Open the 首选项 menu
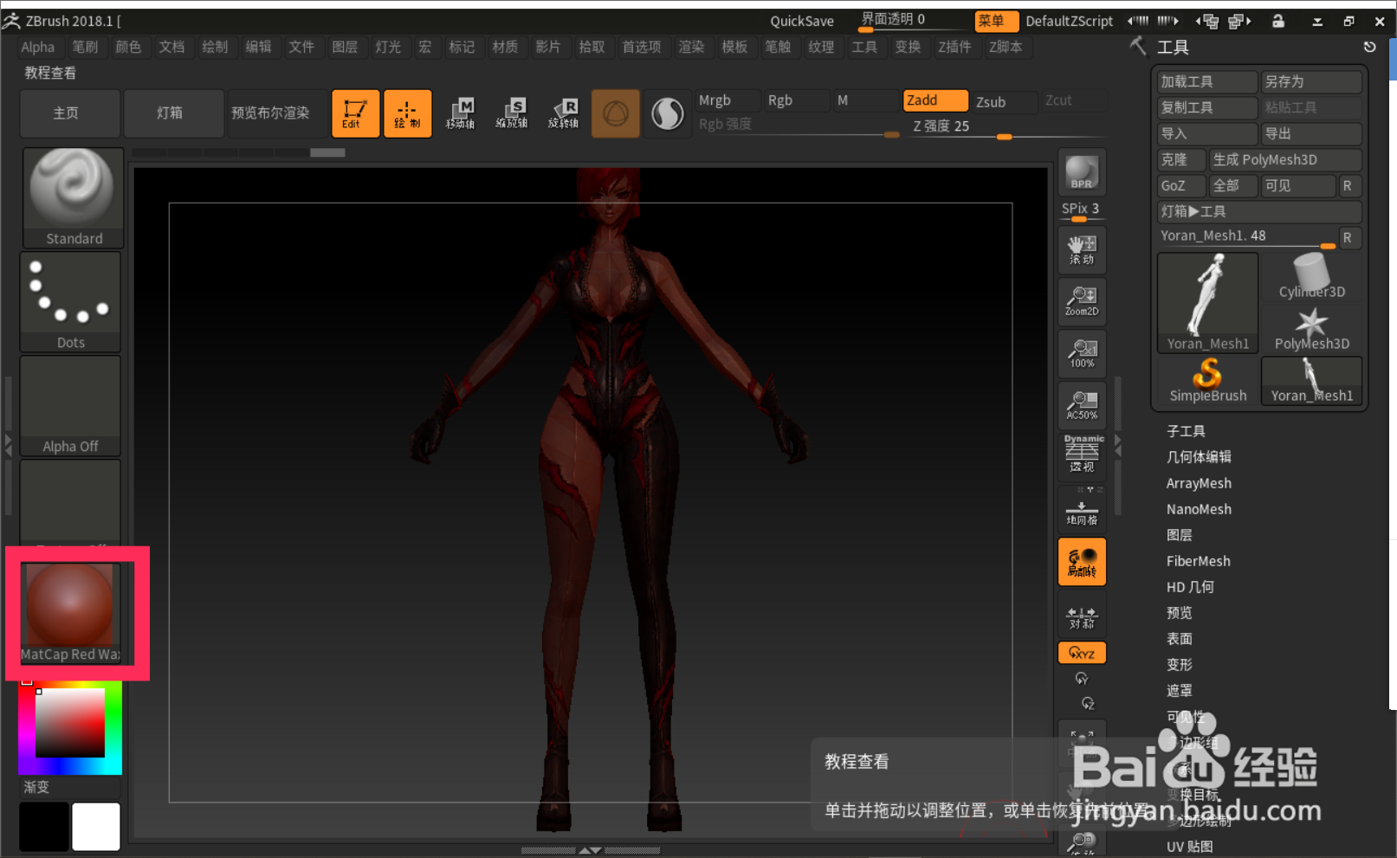Image resolution: width=1397 pixels, height=858 pixels. pos(642,47)
